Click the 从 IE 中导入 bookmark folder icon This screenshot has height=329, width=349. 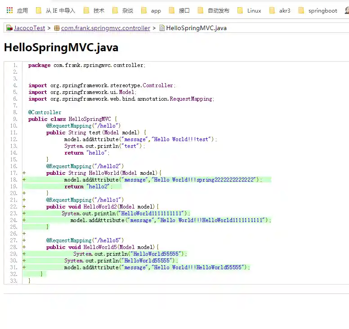(x=38, y=10)
